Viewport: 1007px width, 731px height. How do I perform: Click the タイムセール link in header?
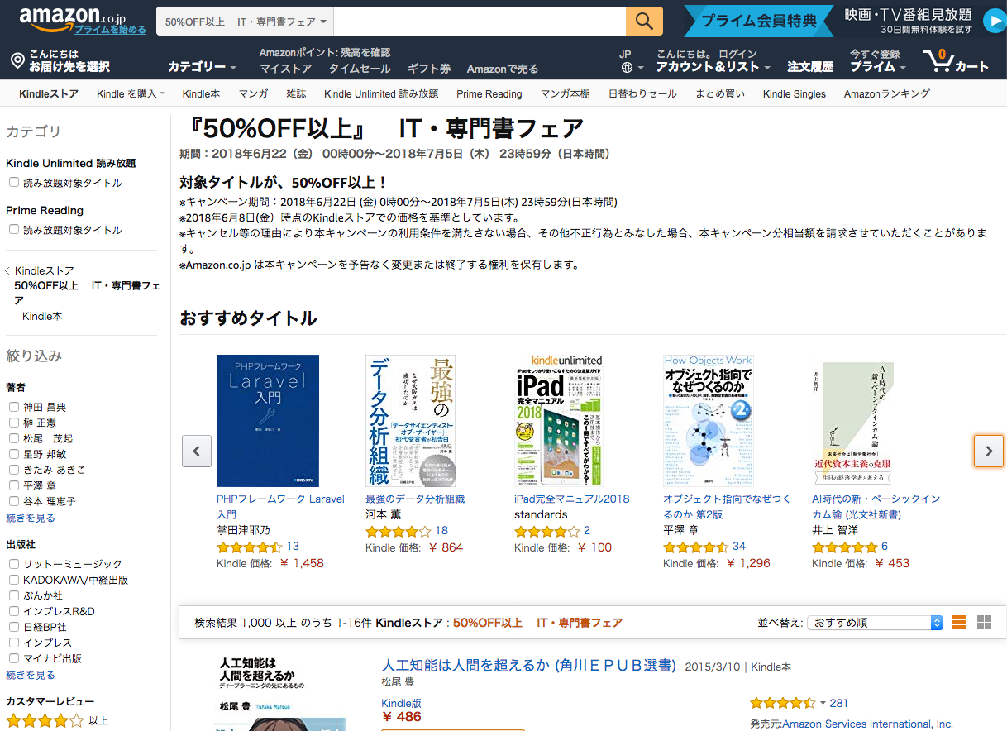tap(360, 69)
